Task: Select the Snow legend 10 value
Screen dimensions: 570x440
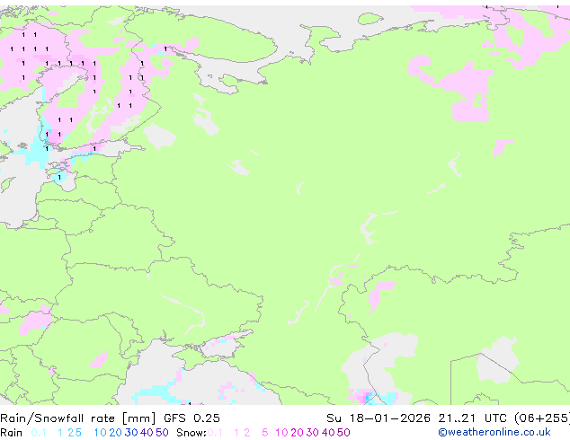Action: coord(281,433)
